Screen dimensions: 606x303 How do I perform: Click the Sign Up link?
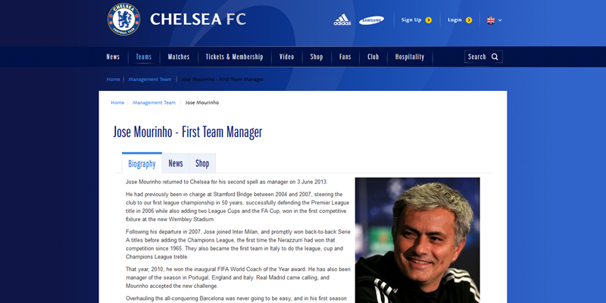411,20
